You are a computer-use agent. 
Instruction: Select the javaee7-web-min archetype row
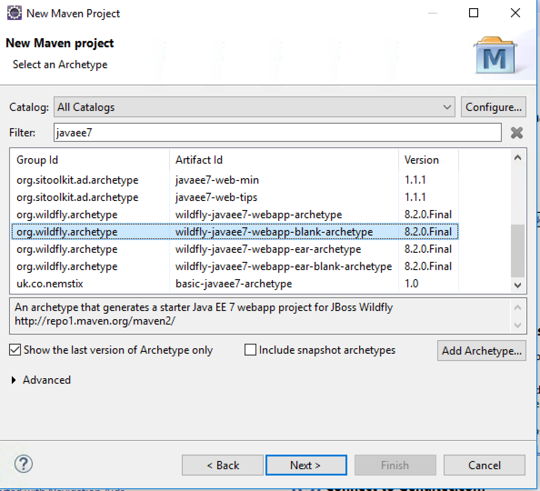(235, 180)
